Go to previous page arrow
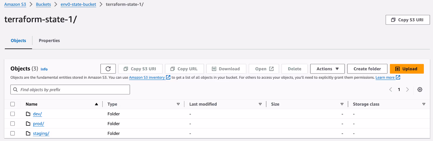The image size is (433, 141). pyautogui.click(x=391, y=90)
